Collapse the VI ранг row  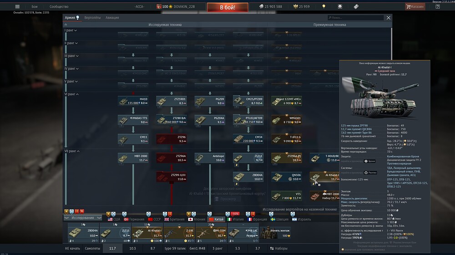tap(71, 94)
